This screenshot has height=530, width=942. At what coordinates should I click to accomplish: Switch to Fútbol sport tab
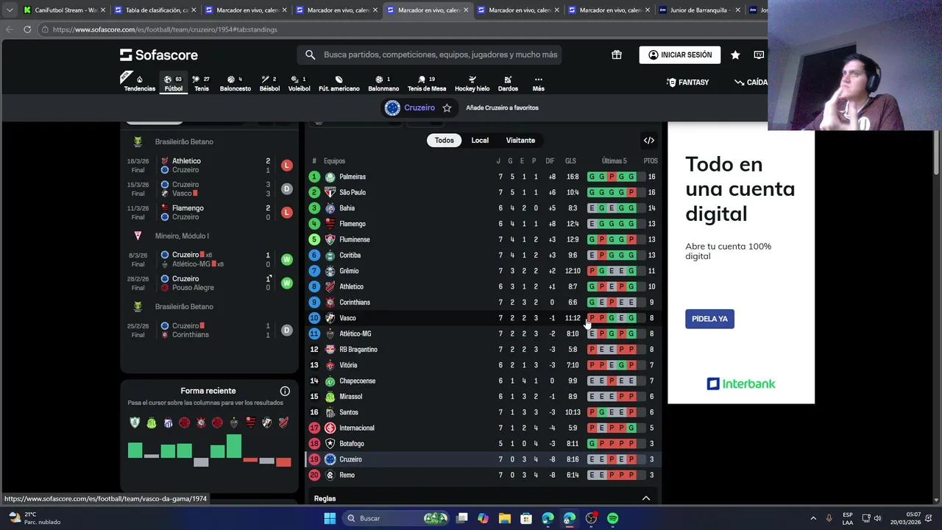tap(174, 83)
